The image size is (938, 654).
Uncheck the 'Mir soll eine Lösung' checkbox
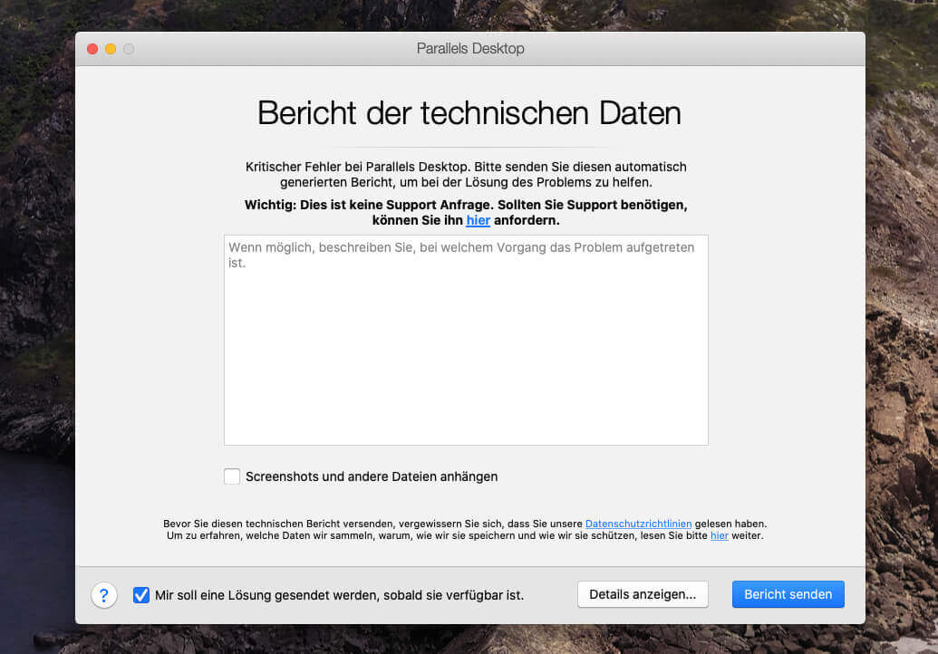(141, 595)
